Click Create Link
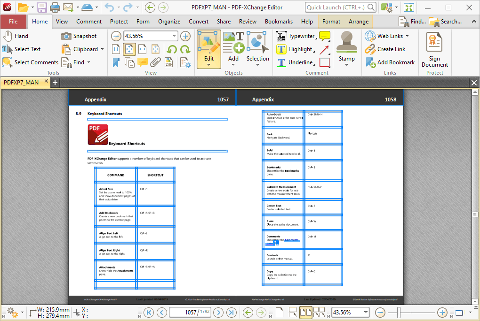Viewport: 480px width, 321px height. [385, 49]
